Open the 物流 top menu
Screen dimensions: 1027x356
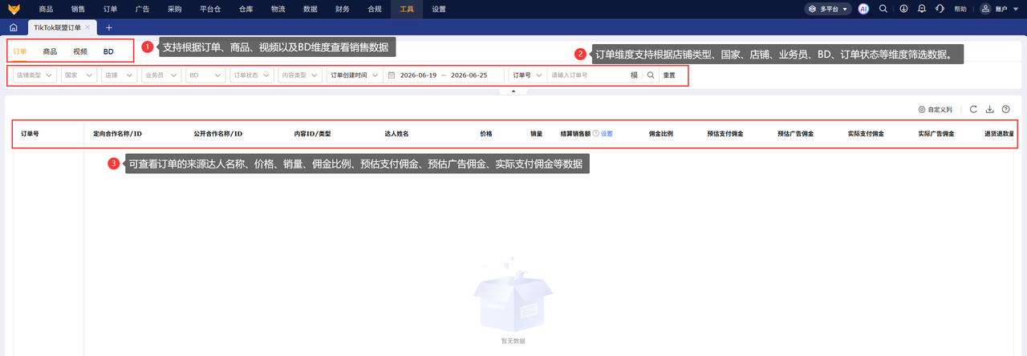tap(278, 9)
